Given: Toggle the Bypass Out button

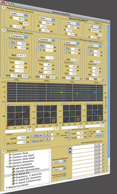Looking at the screenshot, I should (38, 141).
